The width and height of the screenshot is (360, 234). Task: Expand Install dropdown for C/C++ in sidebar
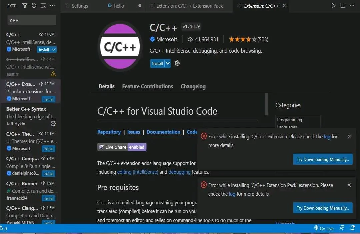pyautogui.click(x=54, y=50)
